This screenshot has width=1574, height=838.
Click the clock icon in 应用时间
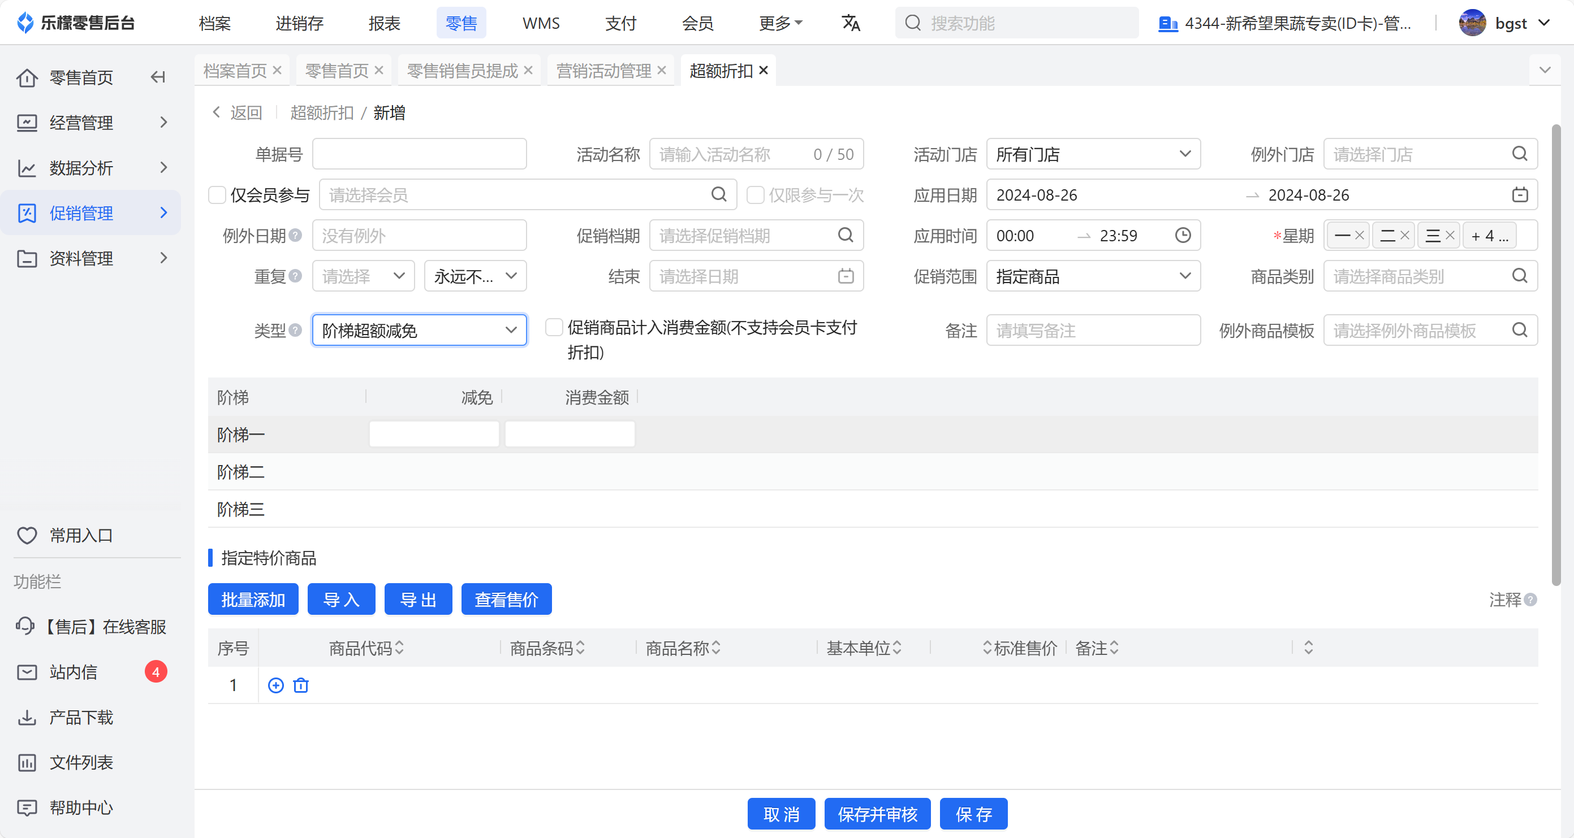click(1183, 236)
